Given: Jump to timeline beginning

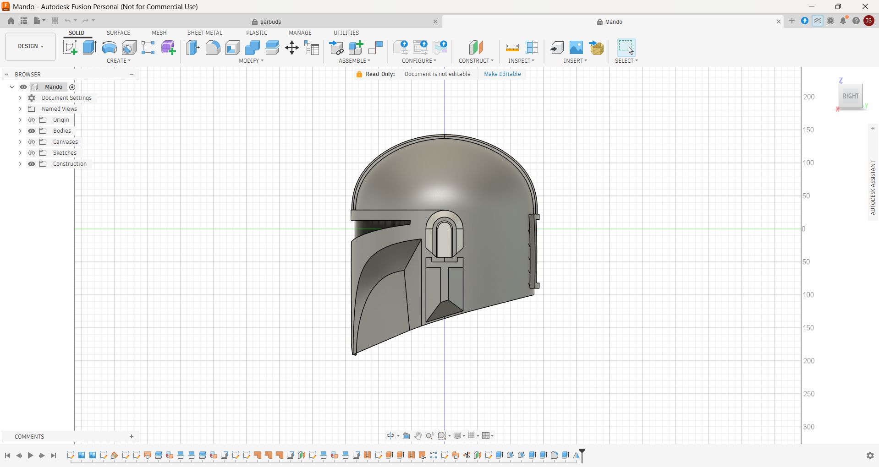Looking at the screenshot, I should [8, 456].
